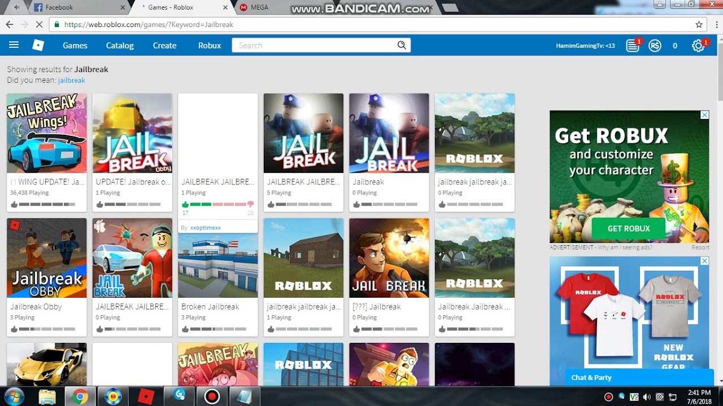Viewport: 723px width, 406px height.
Task: Click thumbs up on JAILBREAK JAILBRE hovered card
Action: coord(185,204)
